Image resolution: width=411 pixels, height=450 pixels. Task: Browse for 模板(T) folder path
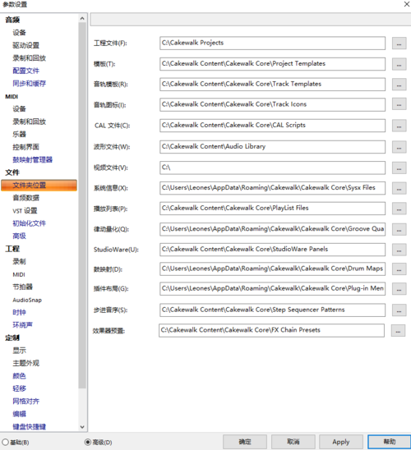(x=399, y=64)
